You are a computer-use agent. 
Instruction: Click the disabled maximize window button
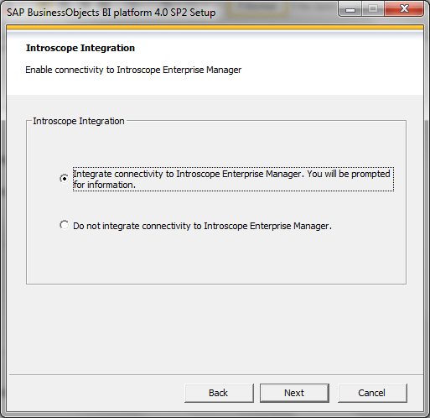tap(373, 9)
